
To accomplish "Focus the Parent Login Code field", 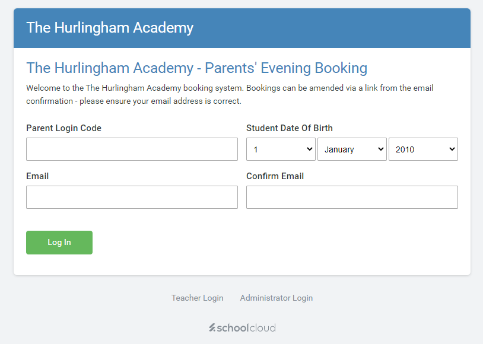I will point(132,149).
